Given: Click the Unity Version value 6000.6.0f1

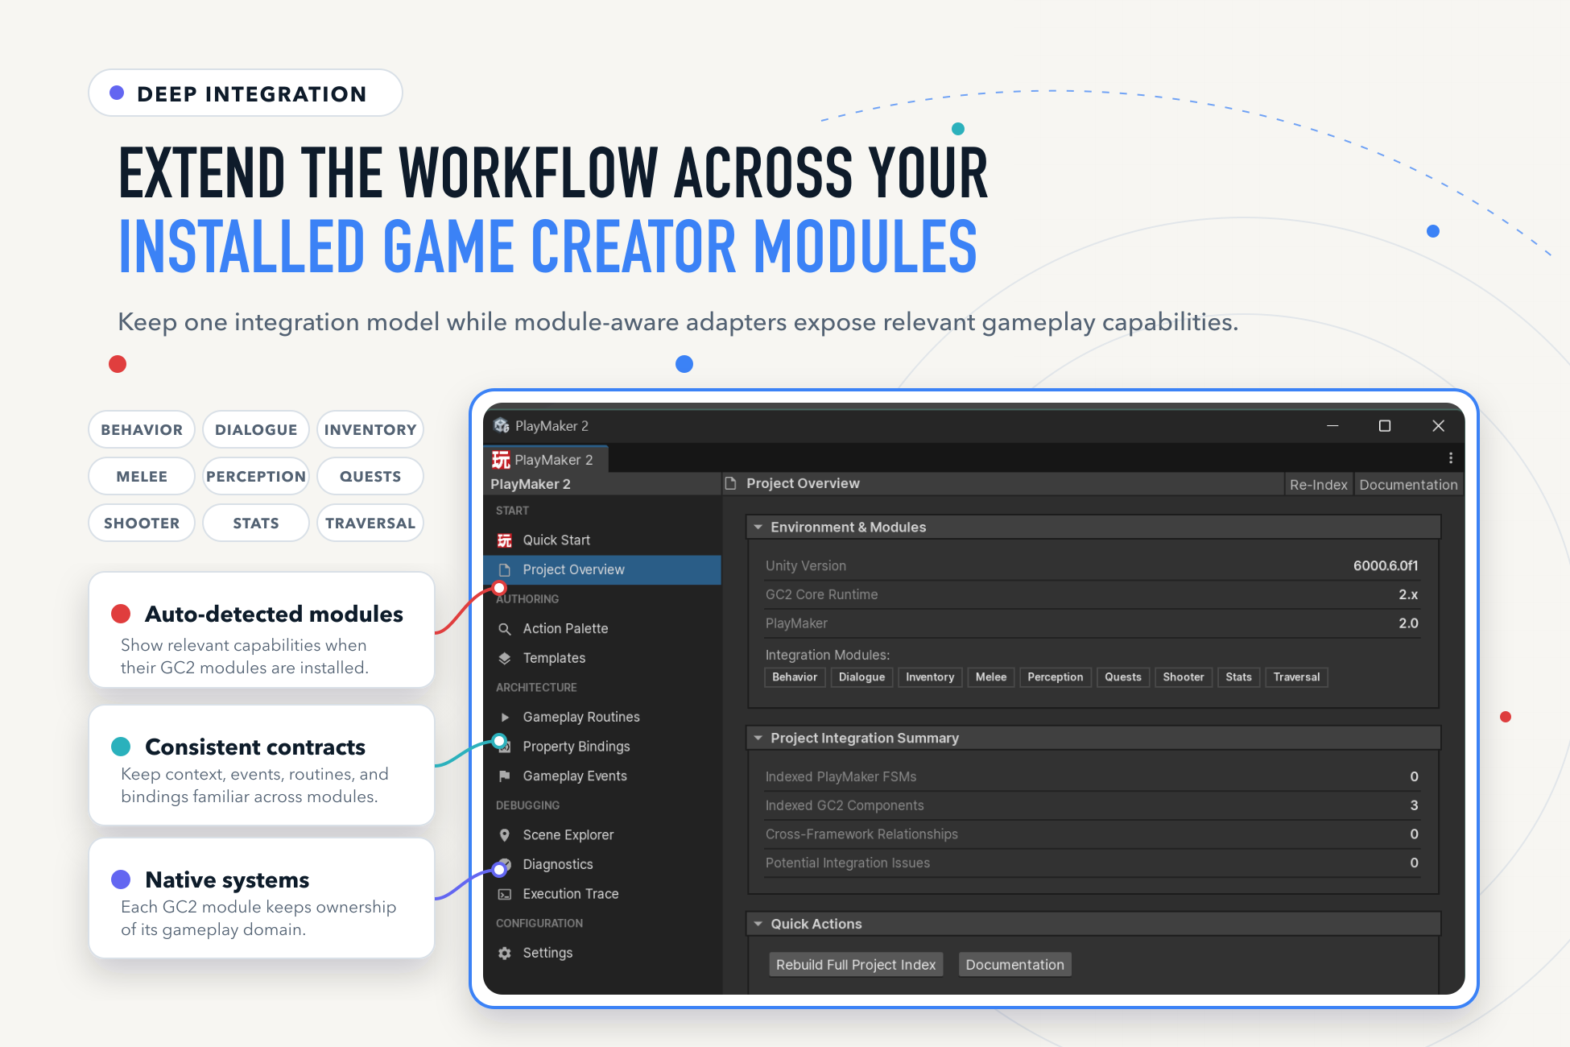Looking at the screenshot, I should tap(1386, 566).
